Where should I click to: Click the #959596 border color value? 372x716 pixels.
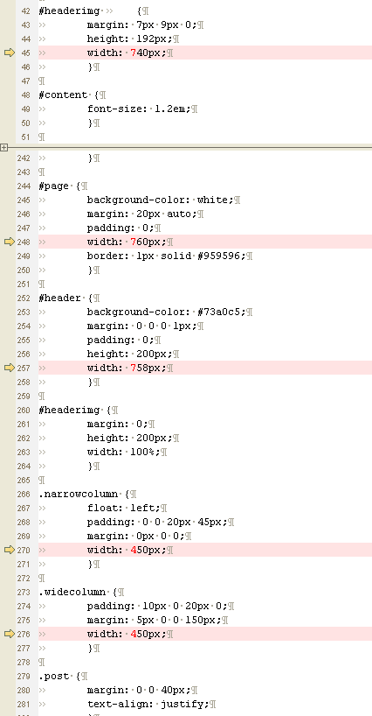(x=218, y=256)
